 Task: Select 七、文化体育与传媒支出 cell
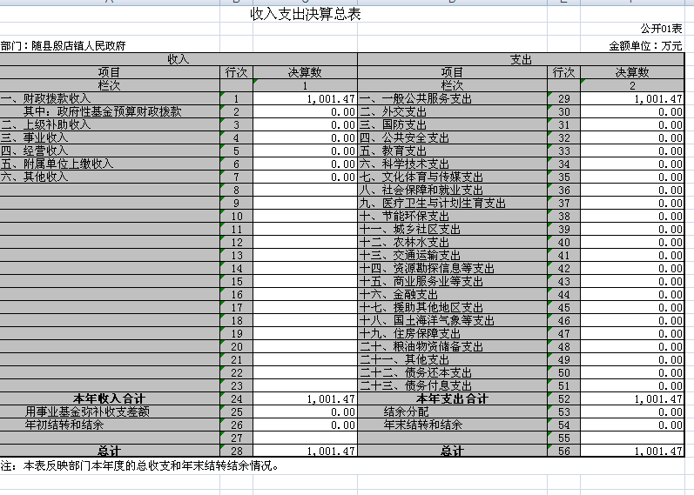pos(452,177)
